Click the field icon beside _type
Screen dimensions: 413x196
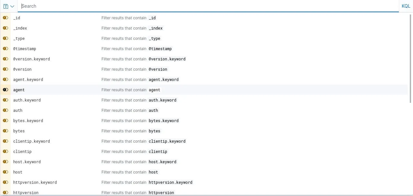pos(5,39)
